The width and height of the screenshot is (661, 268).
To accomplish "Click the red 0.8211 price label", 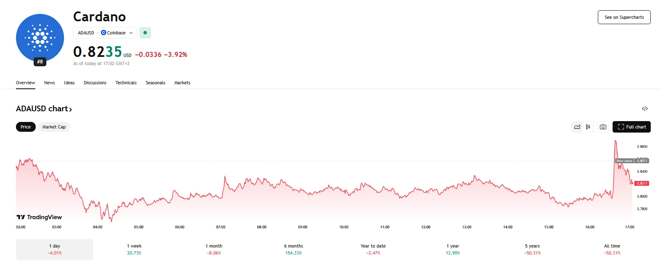I will tap(642, 183).
